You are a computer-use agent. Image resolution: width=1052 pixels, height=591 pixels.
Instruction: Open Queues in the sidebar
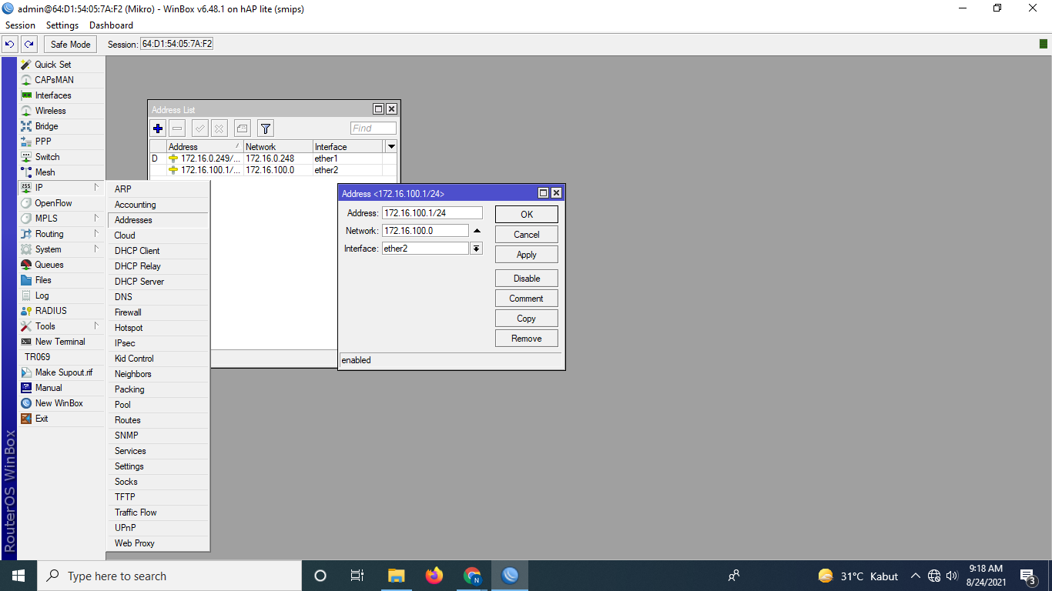click(x=61, y=265)
